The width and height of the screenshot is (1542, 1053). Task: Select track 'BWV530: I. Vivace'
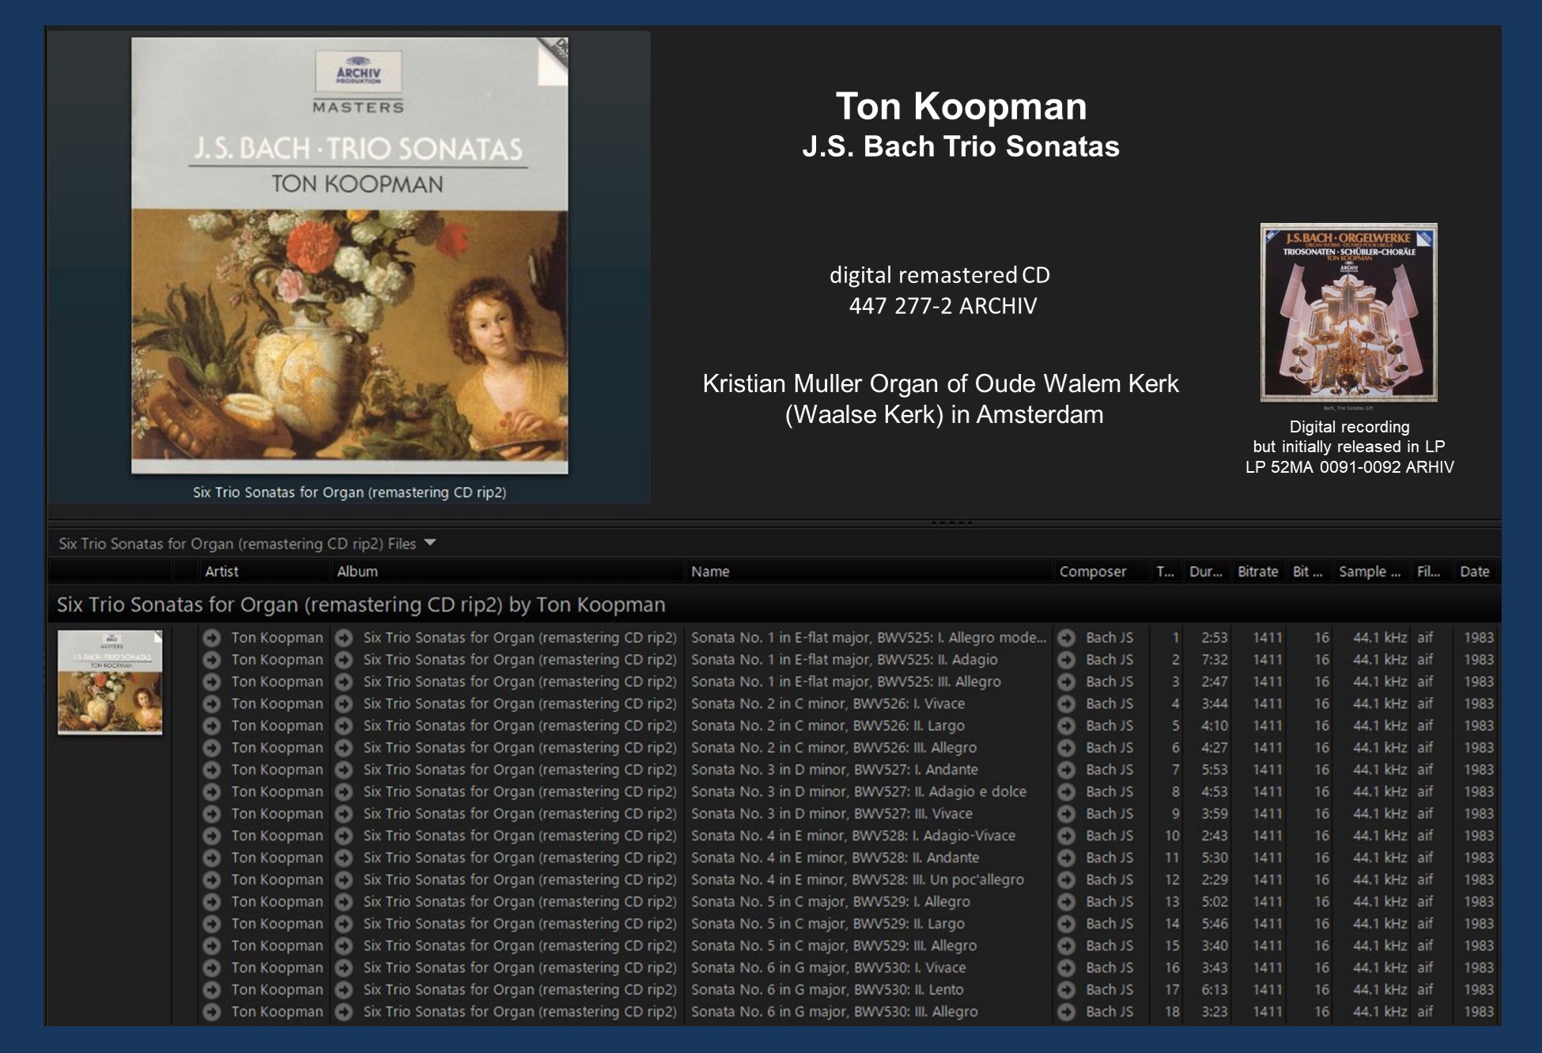click(828, 968)
